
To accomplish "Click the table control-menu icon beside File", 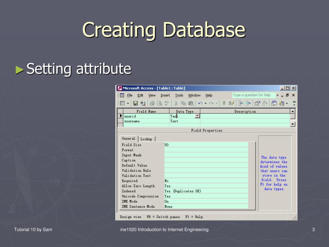I will (x=122, y=95).
